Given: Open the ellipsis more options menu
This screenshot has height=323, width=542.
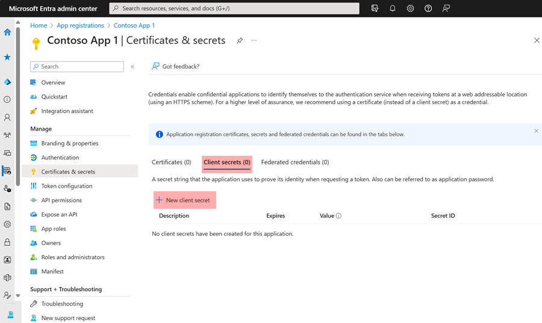Looking at the screenshot, I should tap(254, 40).
